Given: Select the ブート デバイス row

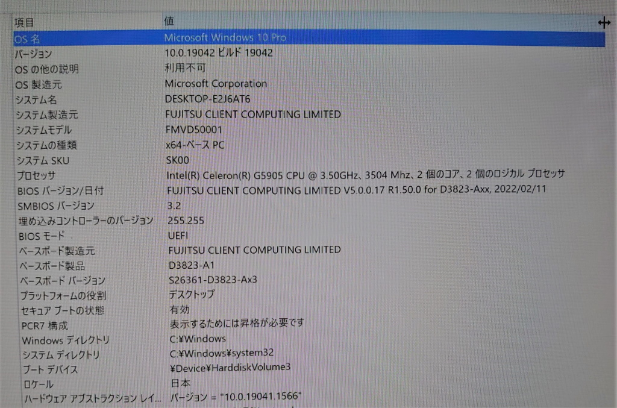Looking at the screenshot, I should 50,370.
